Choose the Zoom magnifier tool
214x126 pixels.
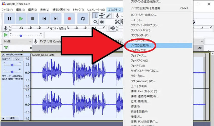[96, 22]
